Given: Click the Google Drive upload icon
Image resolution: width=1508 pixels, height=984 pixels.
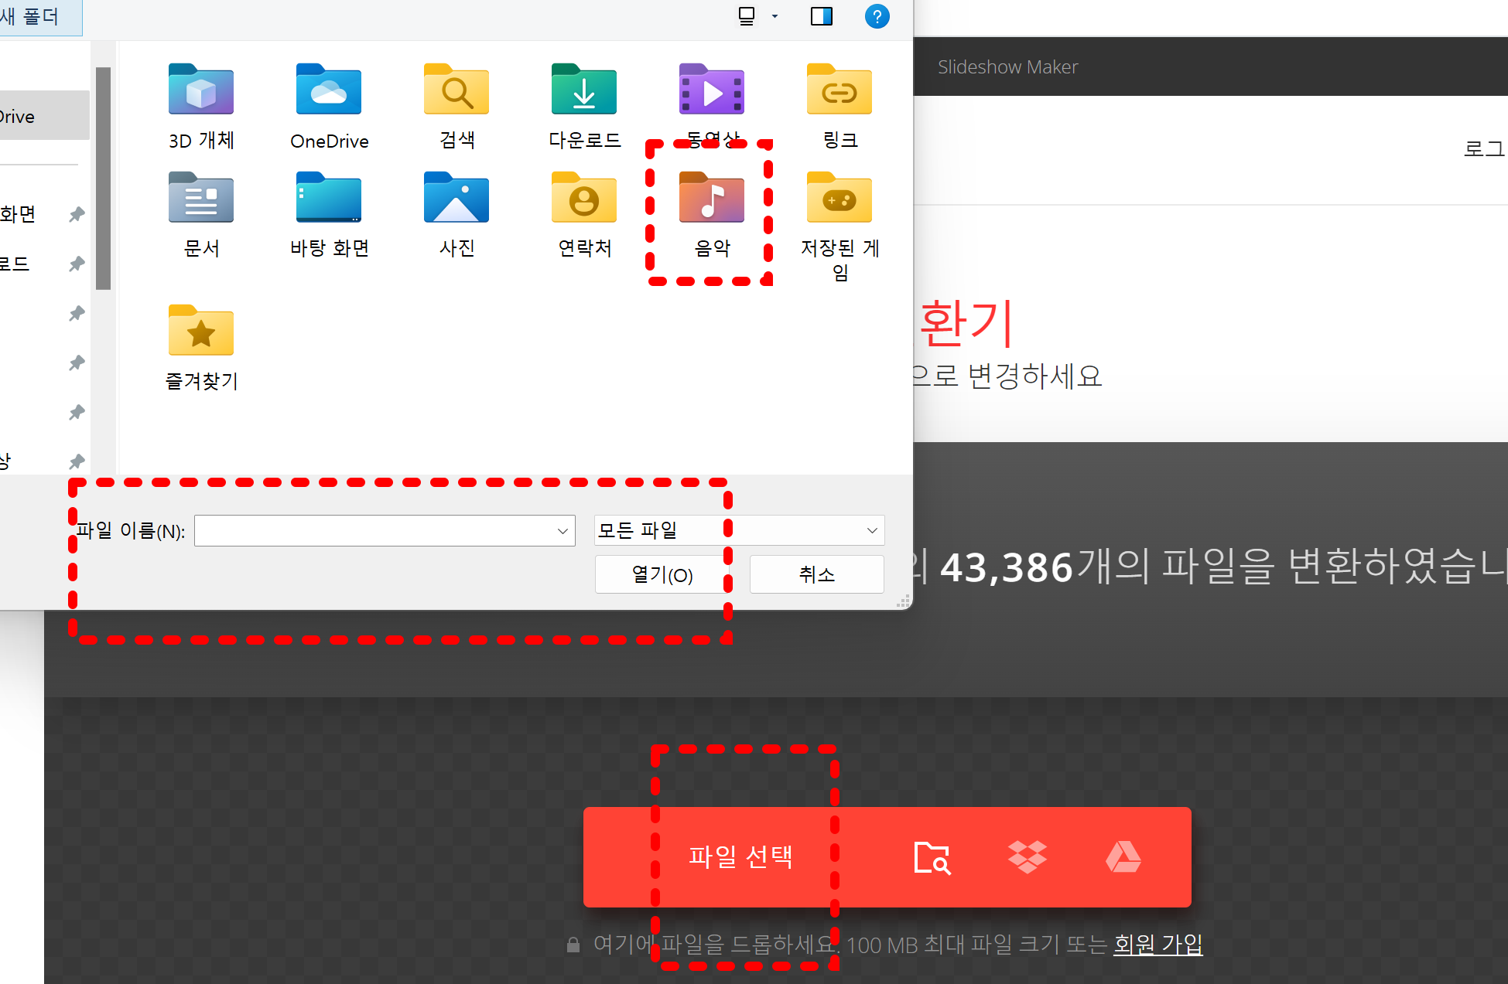Looking at the screenshot, I should [1123, 857].
